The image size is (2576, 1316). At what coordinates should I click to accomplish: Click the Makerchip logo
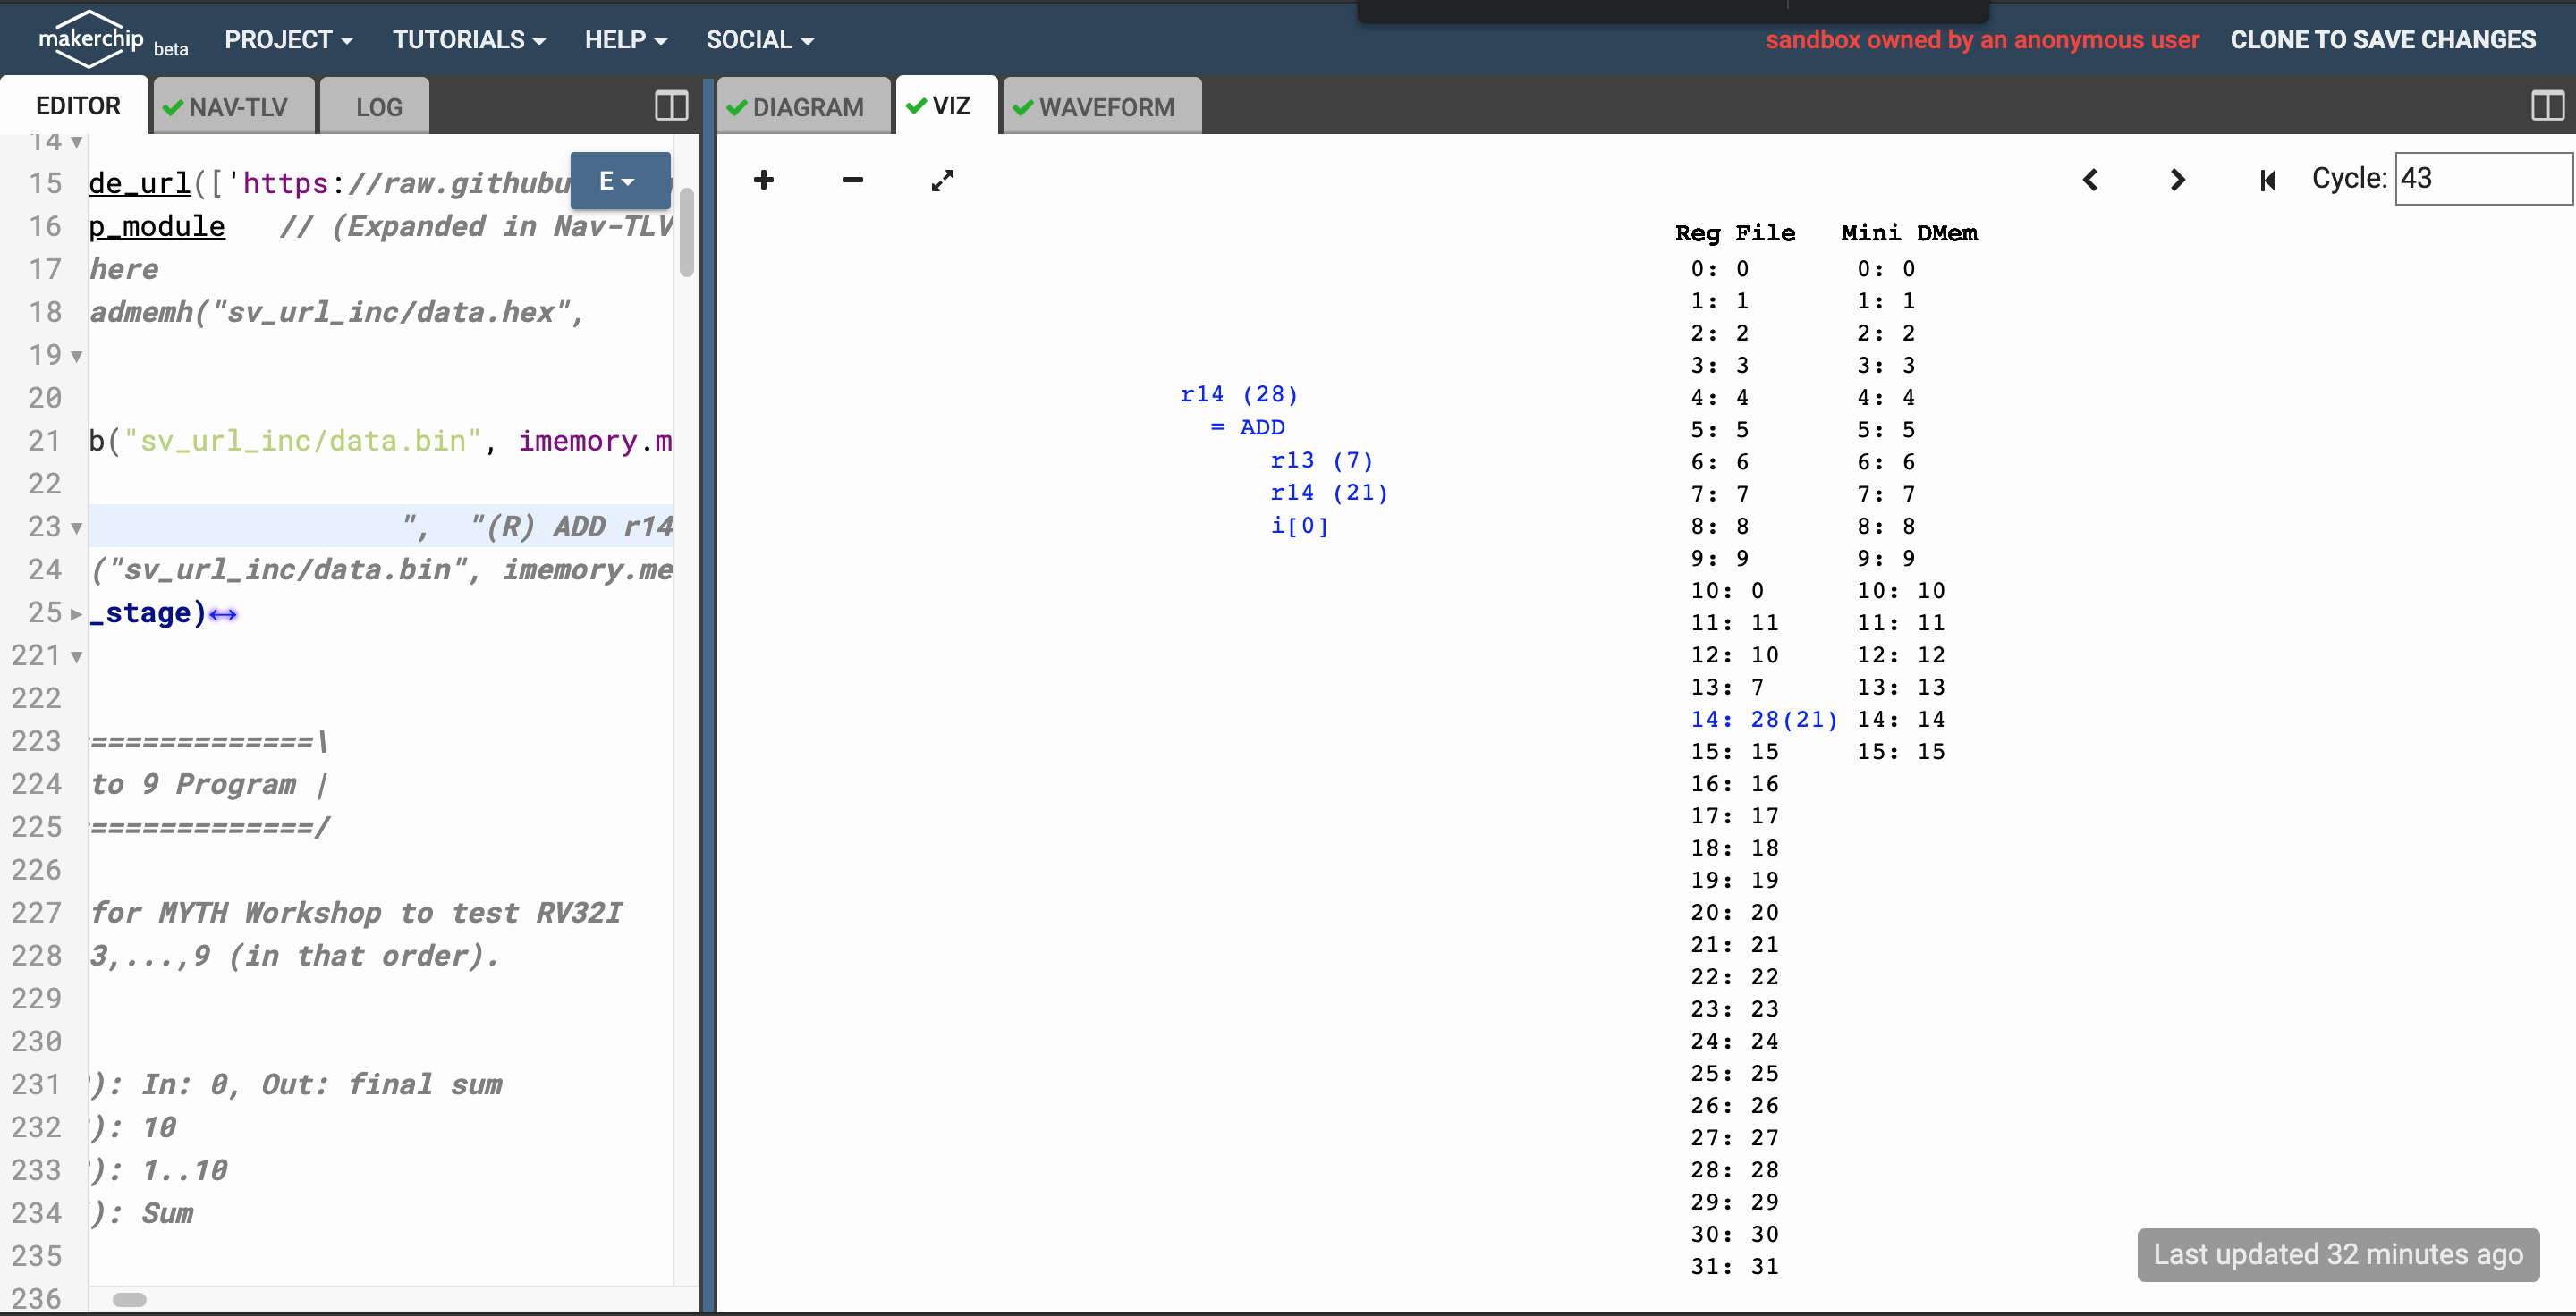91,39
